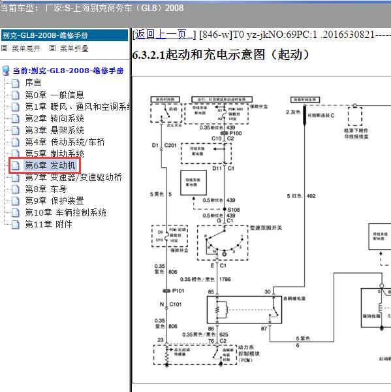The height and width of the screenshot is (392, 391).
Task: Click the page icon beside 第8章
Action: coord(16,189)
